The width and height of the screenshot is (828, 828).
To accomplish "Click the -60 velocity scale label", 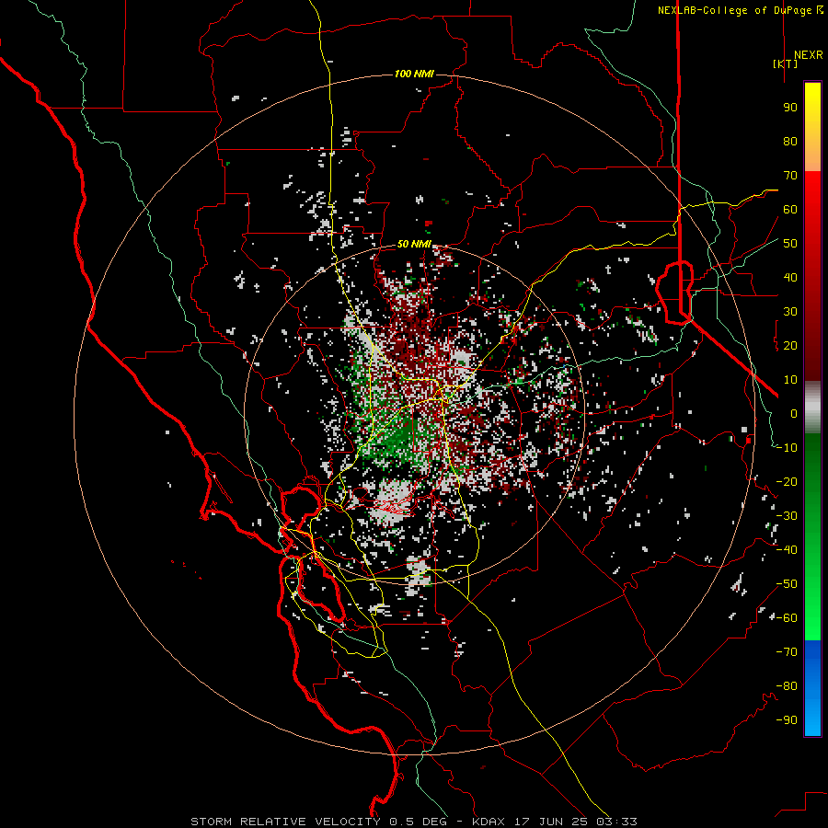I will click(x=787, y=618).
